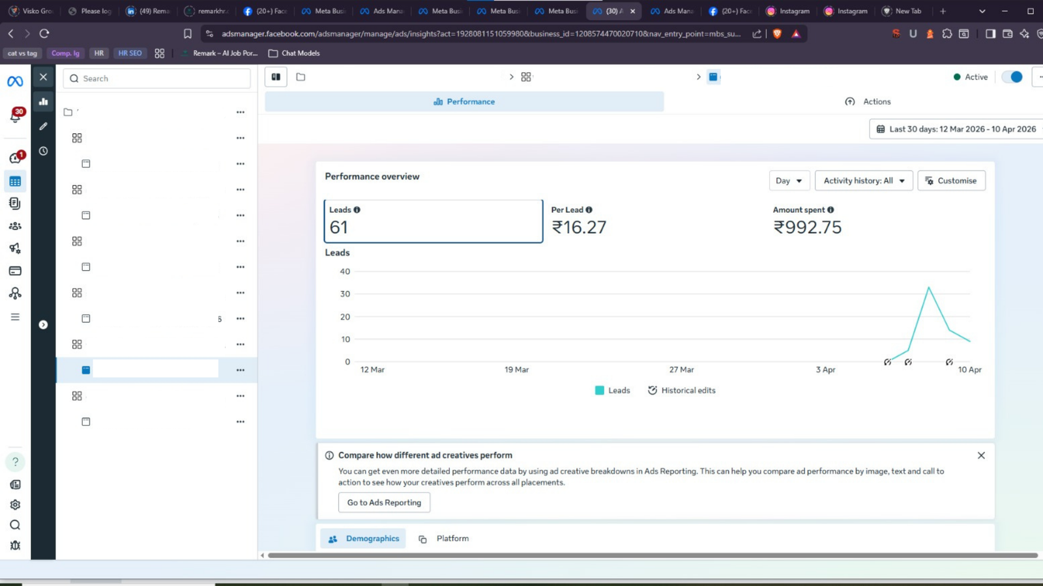1043x586 pixels.
Task: Open the Chat Models bookmark folder
Action: (294, 53)
